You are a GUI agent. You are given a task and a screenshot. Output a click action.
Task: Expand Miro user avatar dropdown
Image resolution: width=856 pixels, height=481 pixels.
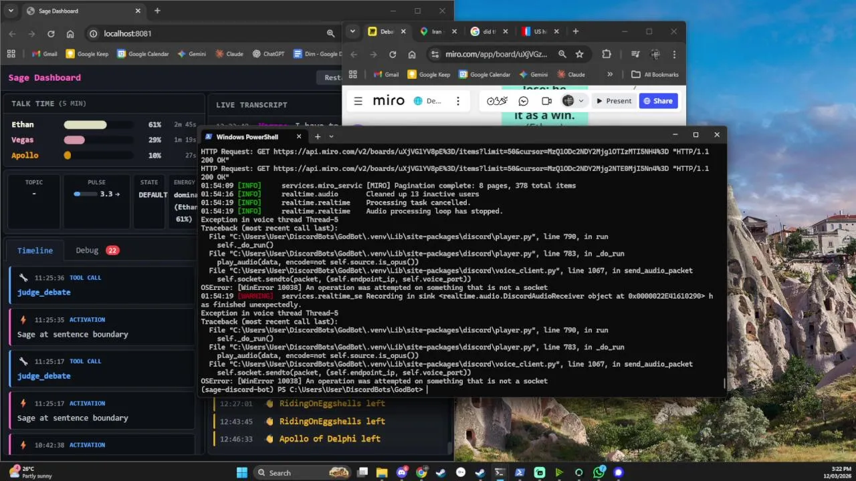tap(580, 101)
